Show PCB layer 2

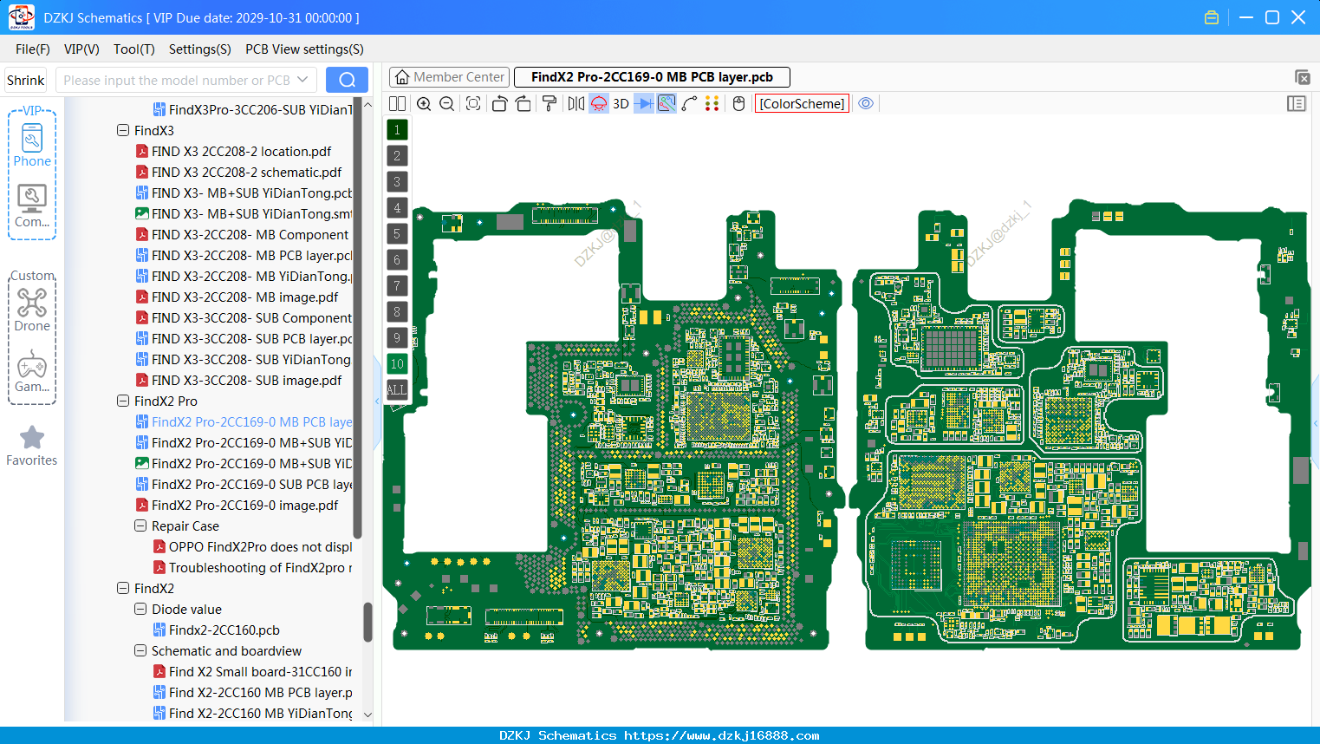[397, 156]
